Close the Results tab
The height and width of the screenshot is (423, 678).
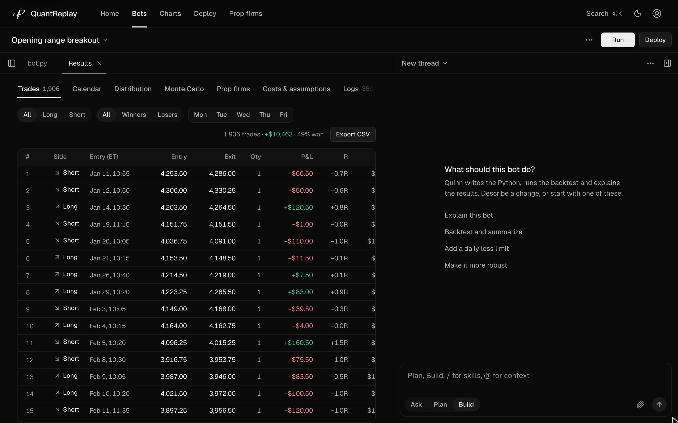tap(99, 63)
